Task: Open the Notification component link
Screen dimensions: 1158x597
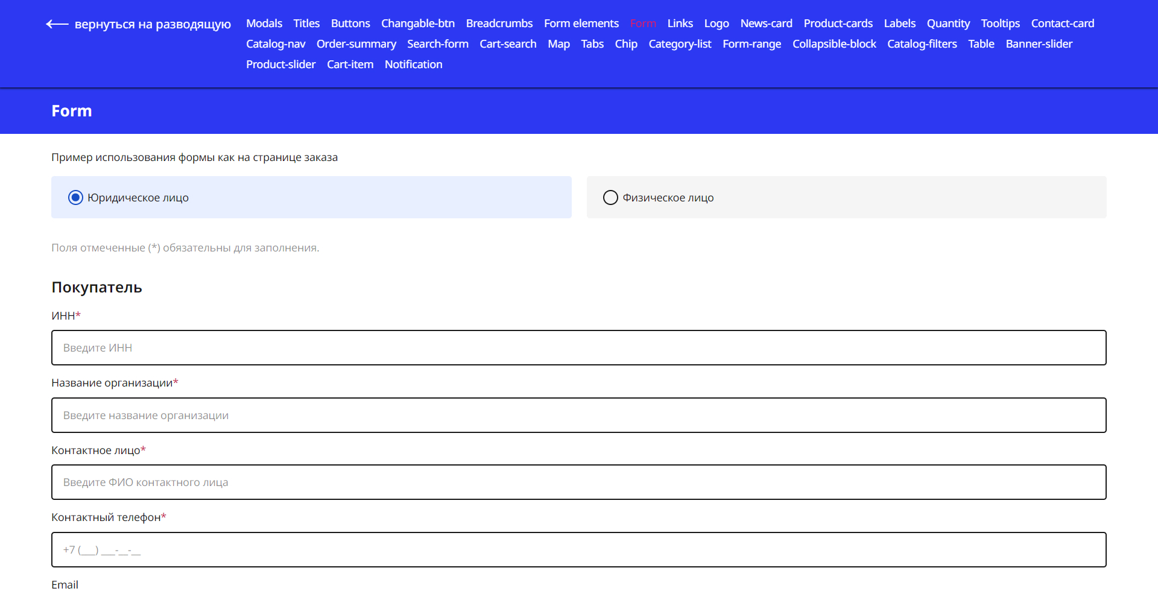Action: click(x=413, y=65)
